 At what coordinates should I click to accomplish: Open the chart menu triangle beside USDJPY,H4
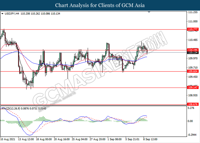point(2,14)
